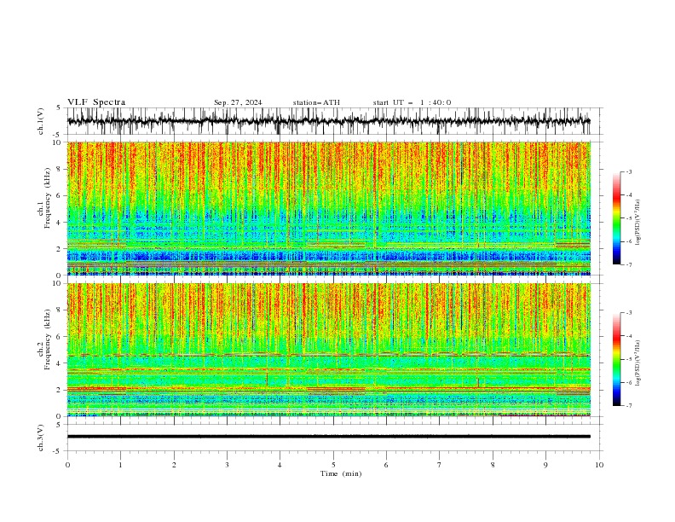The height and width of the screenshot is (522, 675).
Task: Click the ch.1 PSD color scale bar
Action: click(616, 218)
